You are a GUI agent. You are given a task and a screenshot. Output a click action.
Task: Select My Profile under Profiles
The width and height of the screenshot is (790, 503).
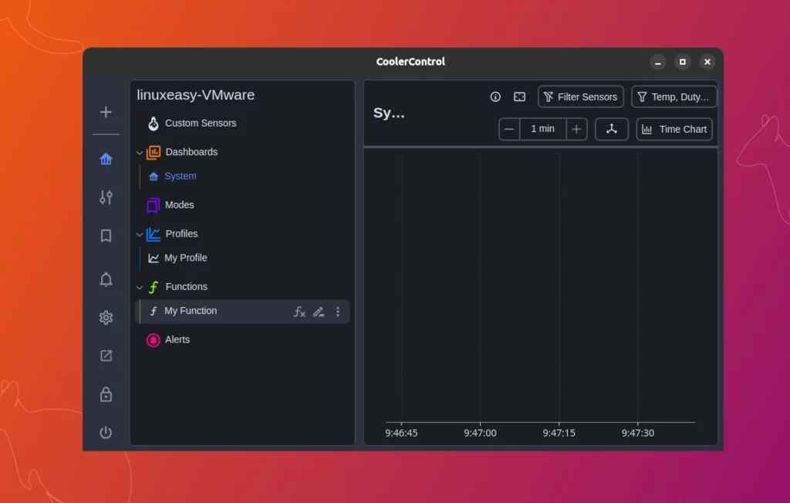[186, 258]
